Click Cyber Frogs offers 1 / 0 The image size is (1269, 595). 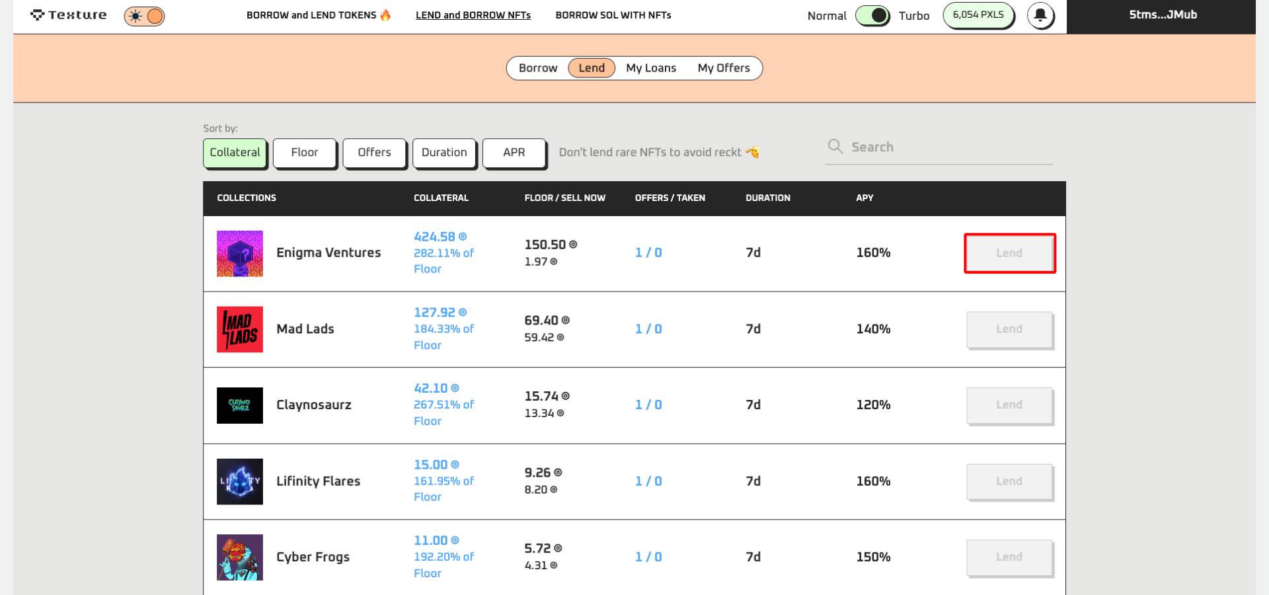pyautogui.click(x=648, y=557)
